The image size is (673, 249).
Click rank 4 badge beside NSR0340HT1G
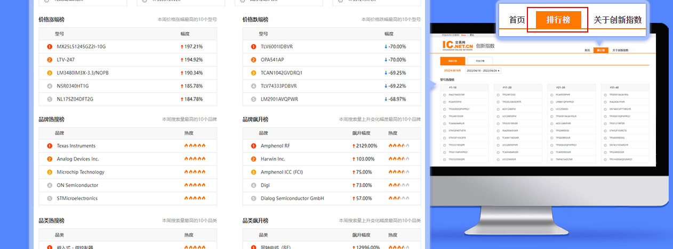[x=50, y=86]
